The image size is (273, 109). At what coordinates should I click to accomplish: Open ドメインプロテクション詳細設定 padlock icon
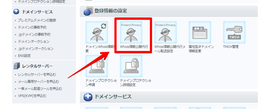pos(131,66)
